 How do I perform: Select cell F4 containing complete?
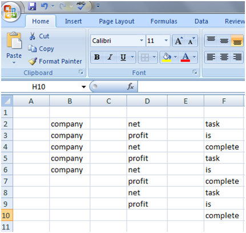click(x=224, y=147)
